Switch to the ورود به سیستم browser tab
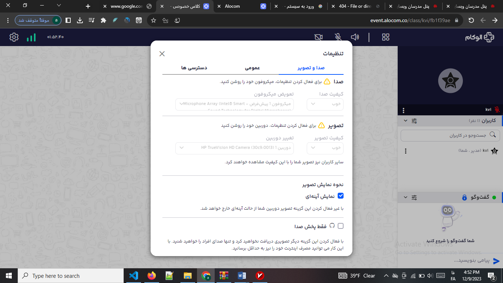 pyautogui.click(x=299, y=6)
